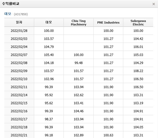Viewport: 158px width, 138px height.
Task: Select the stock code (A317850) text
Action: pos(21,14)
